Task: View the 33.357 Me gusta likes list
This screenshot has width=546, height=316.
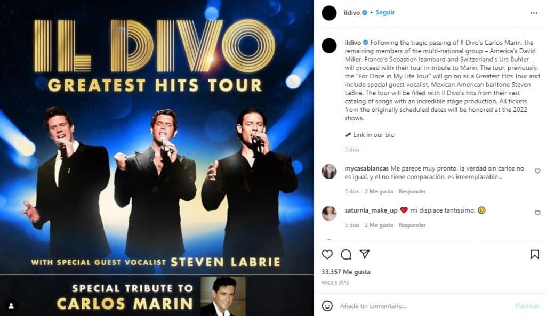Action: pyautogui.click(x=346, y=272)
